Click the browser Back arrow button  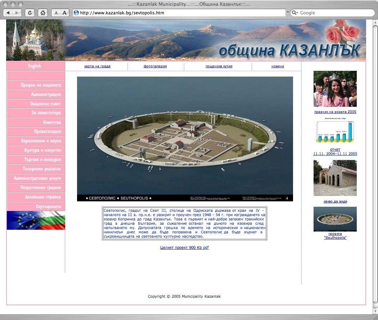(8, 13)
